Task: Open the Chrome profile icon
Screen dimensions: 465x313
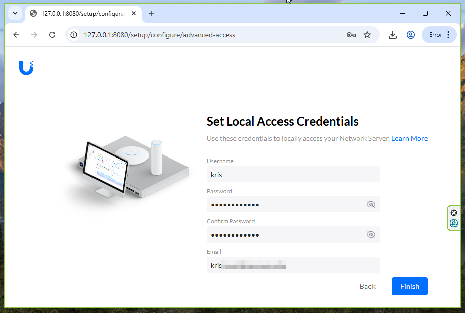Action: pyautogui.click(x=411, y=35)
